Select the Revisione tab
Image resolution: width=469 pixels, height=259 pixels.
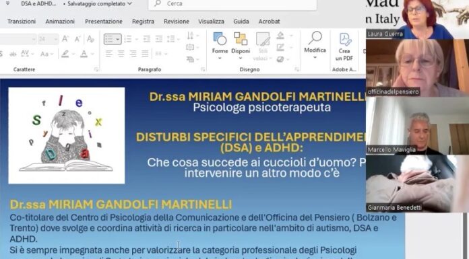(176, 22)
